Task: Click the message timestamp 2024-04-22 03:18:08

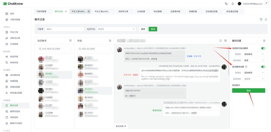Action: pyautogui.click(x=199, y=66)
